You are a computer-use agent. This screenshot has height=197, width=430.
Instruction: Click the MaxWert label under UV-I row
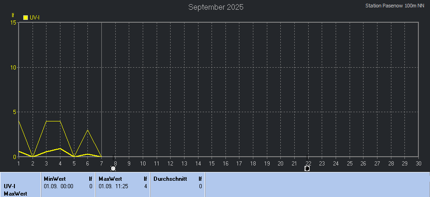pos(15,194)
